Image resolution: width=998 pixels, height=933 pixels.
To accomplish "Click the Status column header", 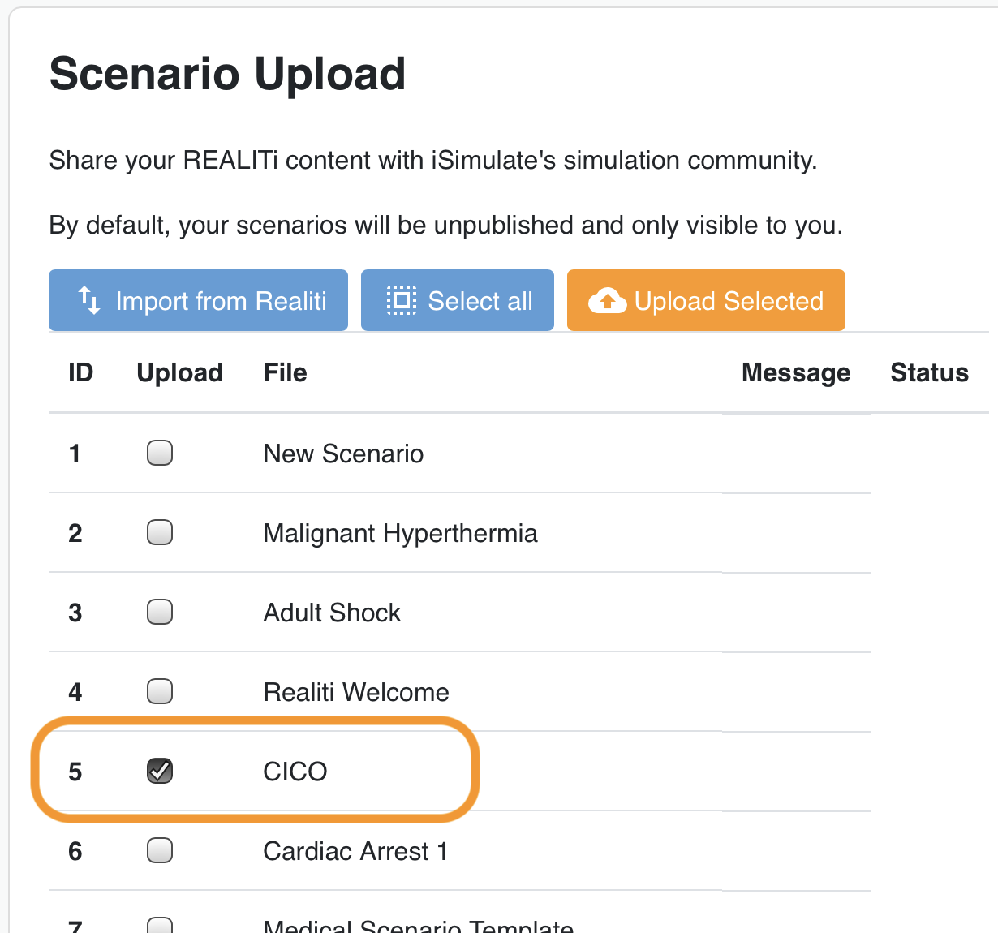I will pos(930,372).
